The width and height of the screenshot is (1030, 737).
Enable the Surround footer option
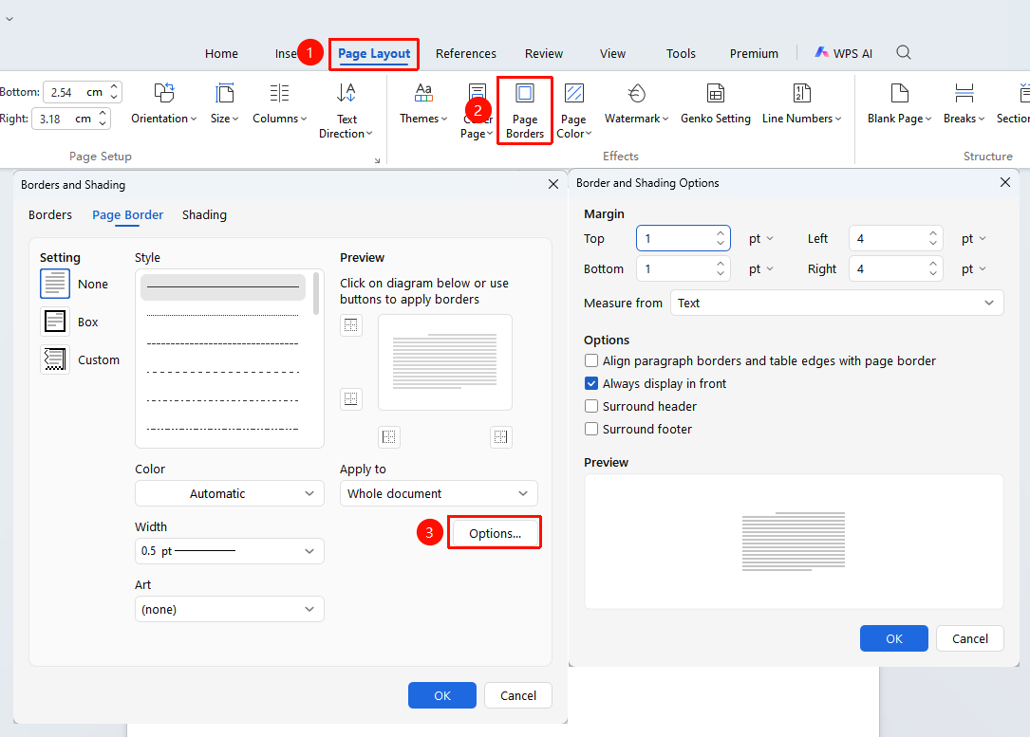coord(591,430)
